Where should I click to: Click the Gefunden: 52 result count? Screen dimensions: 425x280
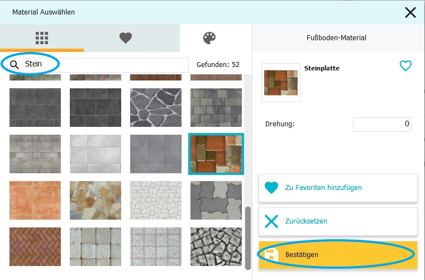tap(218, 65)
